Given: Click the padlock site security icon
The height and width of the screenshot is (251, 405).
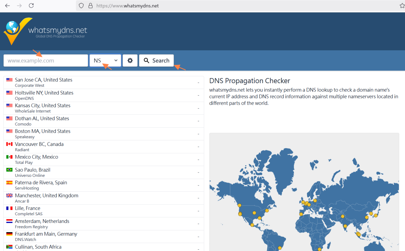Looking at the screenshot, I should (x=90, y=6).
